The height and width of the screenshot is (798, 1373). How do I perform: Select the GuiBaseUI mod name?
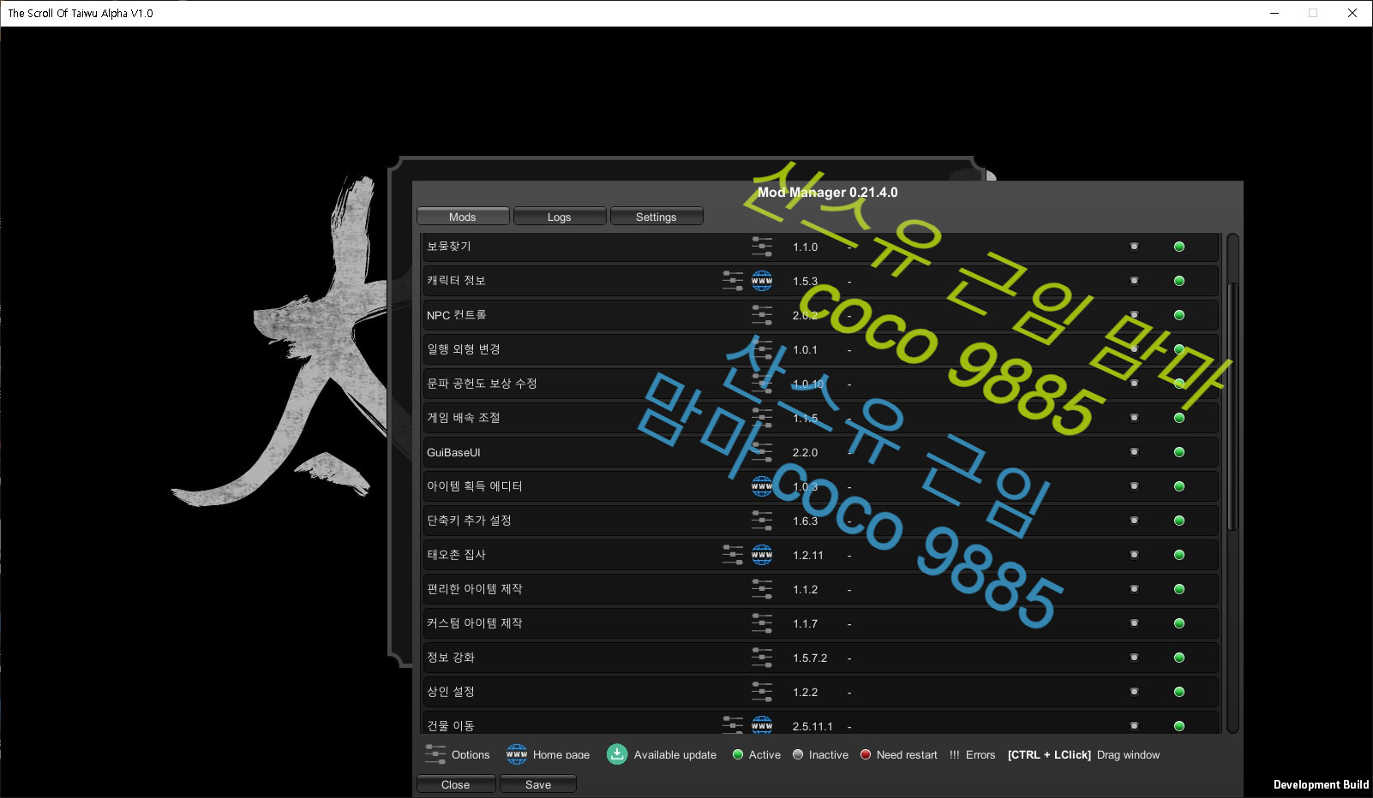pyautogui.click(x=453, y=452)
